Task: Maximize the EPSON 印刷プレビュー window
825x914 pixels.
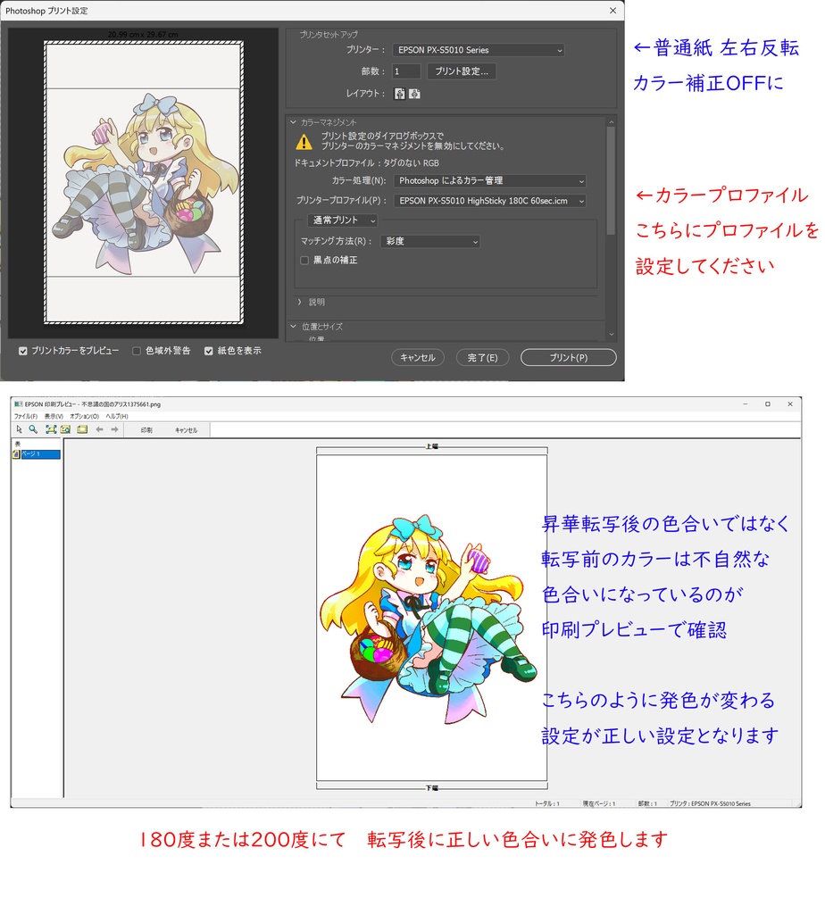Action: [767, 404]
